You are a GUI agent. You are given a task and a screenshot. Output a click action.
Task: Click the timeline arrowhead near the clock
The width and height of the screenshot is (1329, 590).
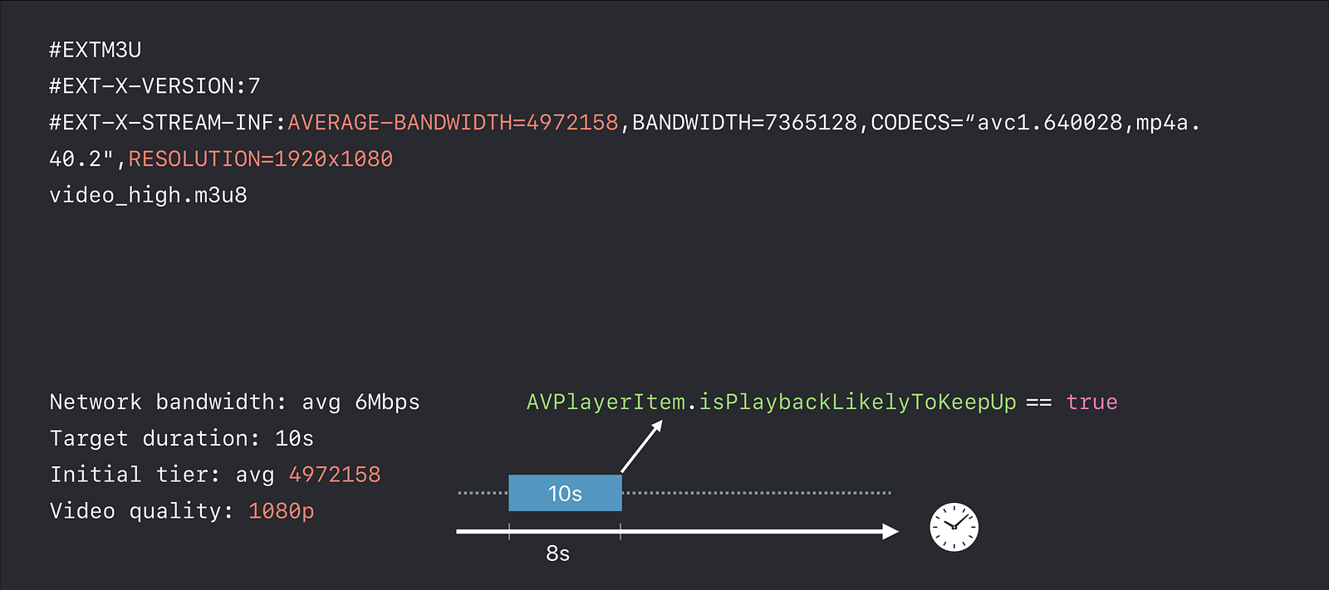[x=890, y=531]
